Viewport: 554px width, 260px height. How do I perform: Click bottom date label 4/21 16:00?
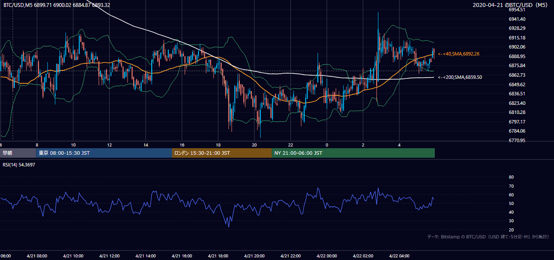coord(182,256)
